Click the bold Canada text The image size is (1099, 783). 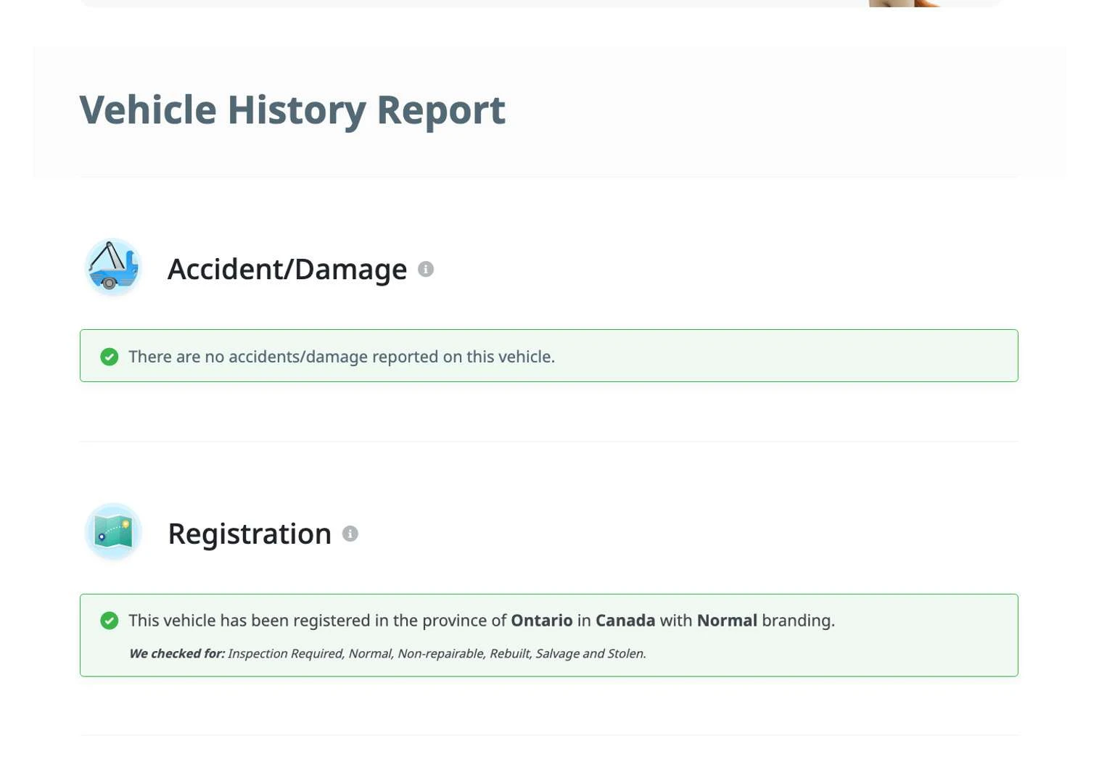[x=625, y=621]
